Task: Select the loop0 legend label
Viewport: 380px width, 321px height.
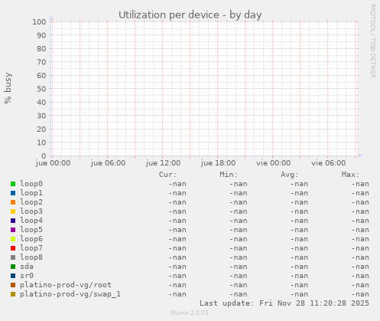Action: (31, 184)
